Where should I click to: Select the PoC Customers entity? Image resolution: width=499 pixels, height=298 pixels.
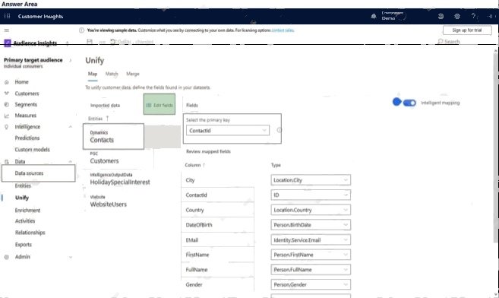click(104, 158)
